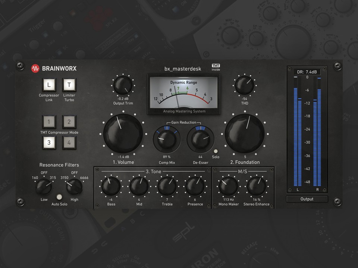Click the Brainworx logo
Screen dimensions: 358x268
tap(54, 68)
